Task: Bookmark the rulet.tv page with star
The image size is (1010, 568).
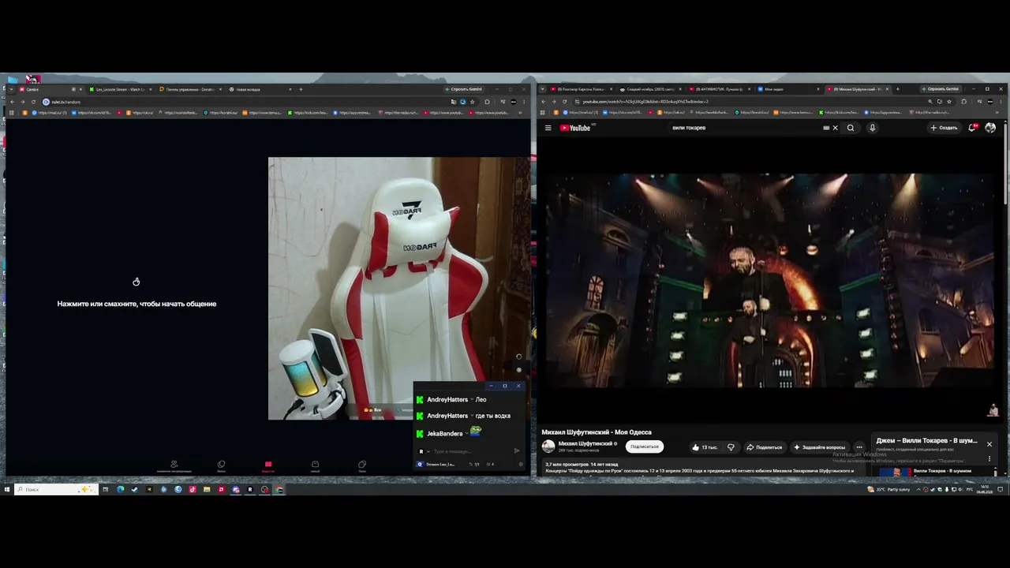Action: 473,102
